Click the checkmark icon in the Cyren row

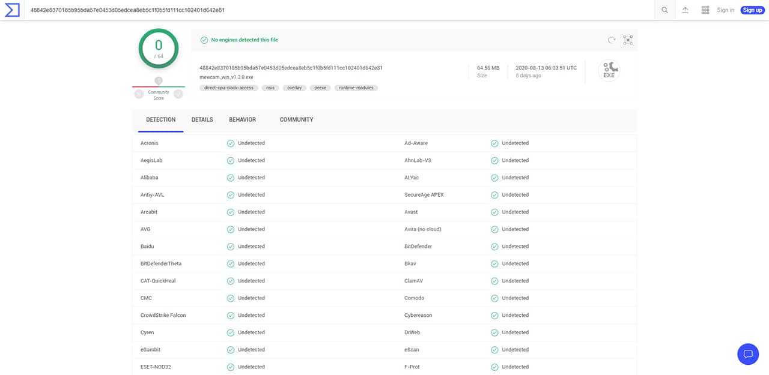point(231,332)
